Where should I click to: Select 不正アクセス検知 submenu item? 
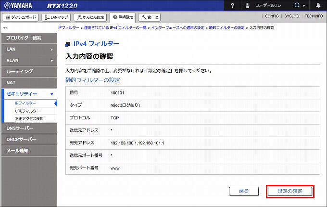pos(29,119)
